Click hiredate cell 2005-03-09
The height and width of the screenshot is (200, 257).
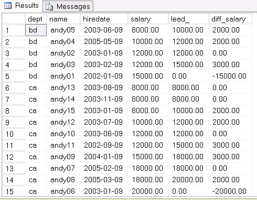point(103,180)
